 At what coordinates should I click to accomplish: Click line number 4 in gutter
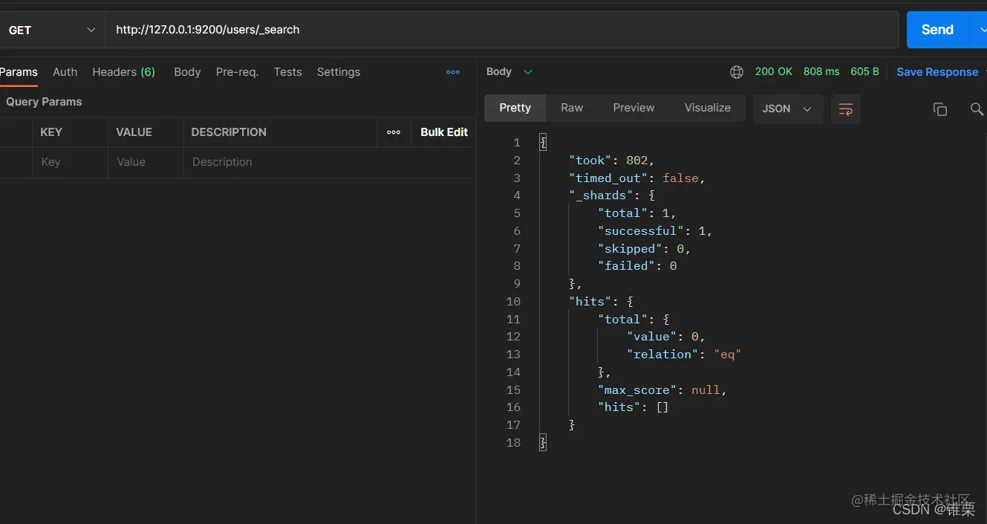tap(517, 195)
